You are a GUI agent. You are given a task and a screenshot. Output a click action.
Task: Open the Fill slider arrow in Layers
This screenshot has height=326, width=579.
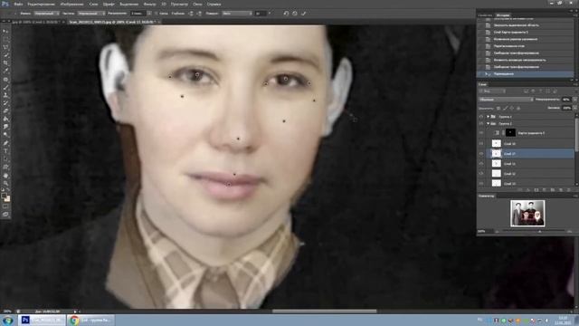click(x=574, y=108)
